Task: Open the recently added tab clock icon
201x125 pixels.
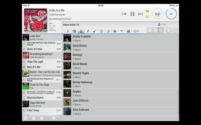Action: coord(102,31)
